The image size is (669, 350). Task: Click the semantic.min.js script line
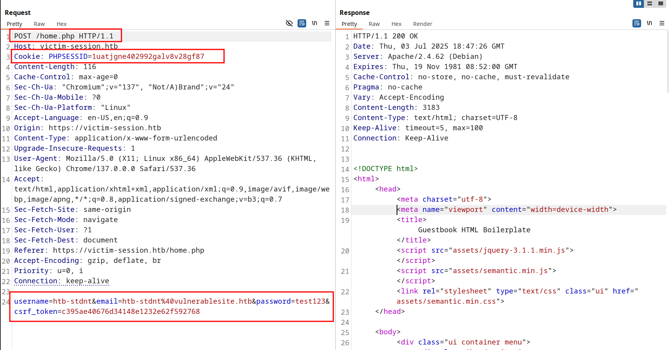(x=476, y=271)
